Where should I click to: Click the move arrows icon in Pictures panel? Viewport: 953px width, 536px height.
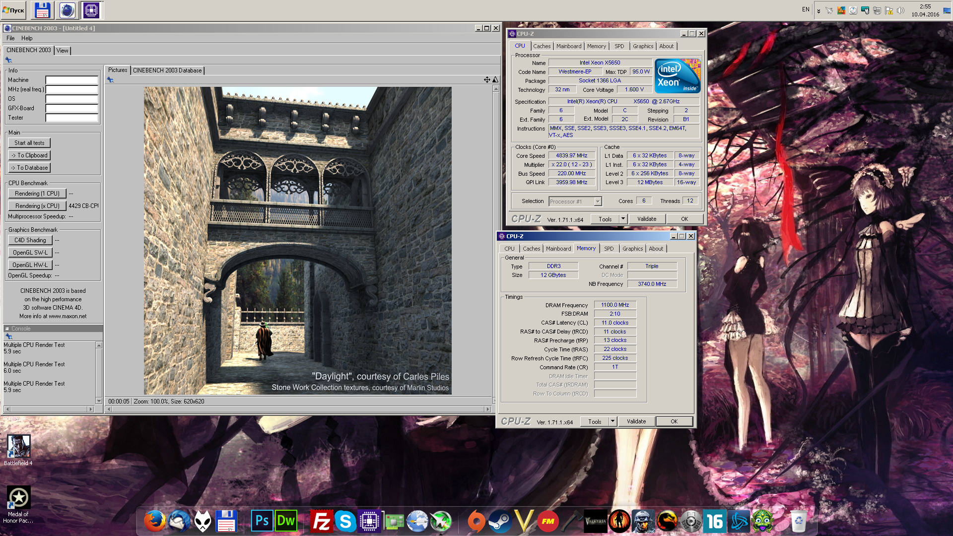pyautogui.click(x=487, y=80)
